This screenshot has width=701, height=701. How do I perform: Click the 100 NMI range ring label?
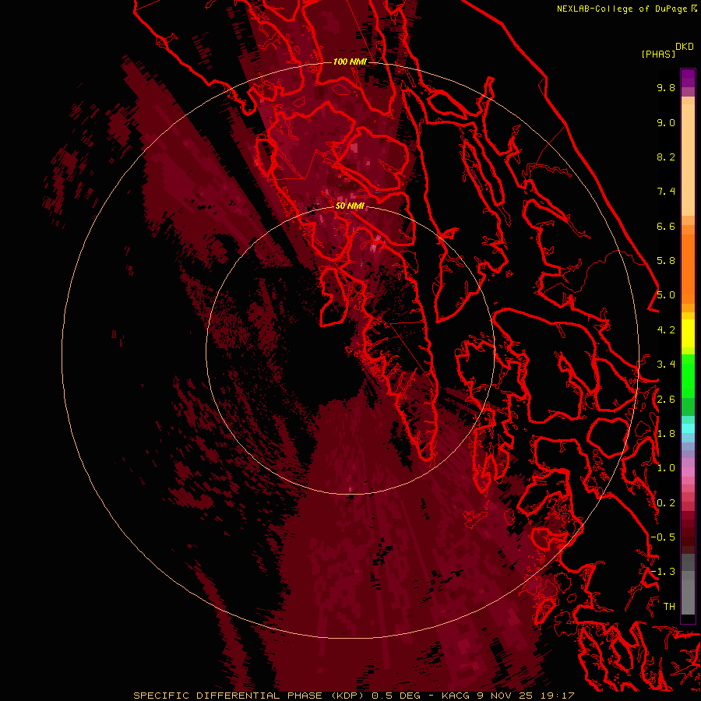coord(350,62)
